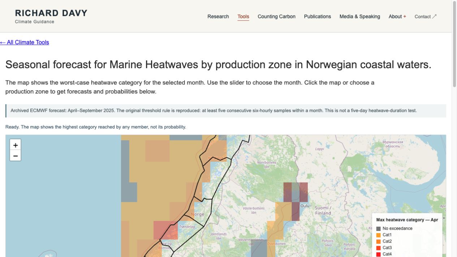Image resolution: width=457 pixels, height=257 pixels.
Task: Click the Richard Davy site logo
Action: click(51, 16)
